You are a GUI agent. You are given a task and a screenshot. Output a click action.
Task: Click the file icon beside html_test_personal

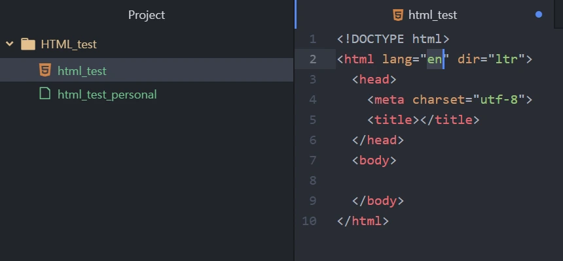[45, 94]
